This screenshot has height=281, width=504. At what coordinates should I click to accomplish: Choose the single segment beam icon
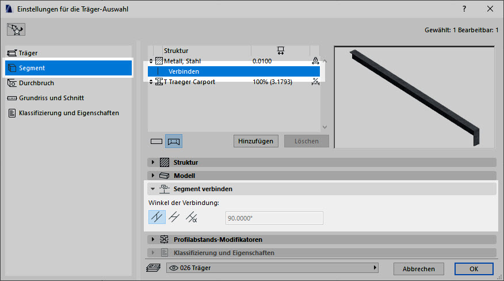[x=156, y=141]
